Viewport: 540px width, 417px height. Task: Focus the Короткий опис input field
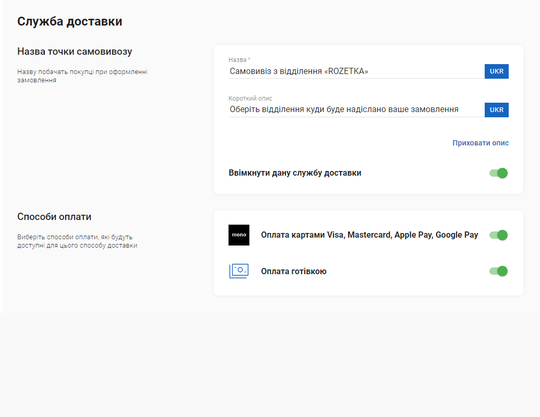[356, 109]
